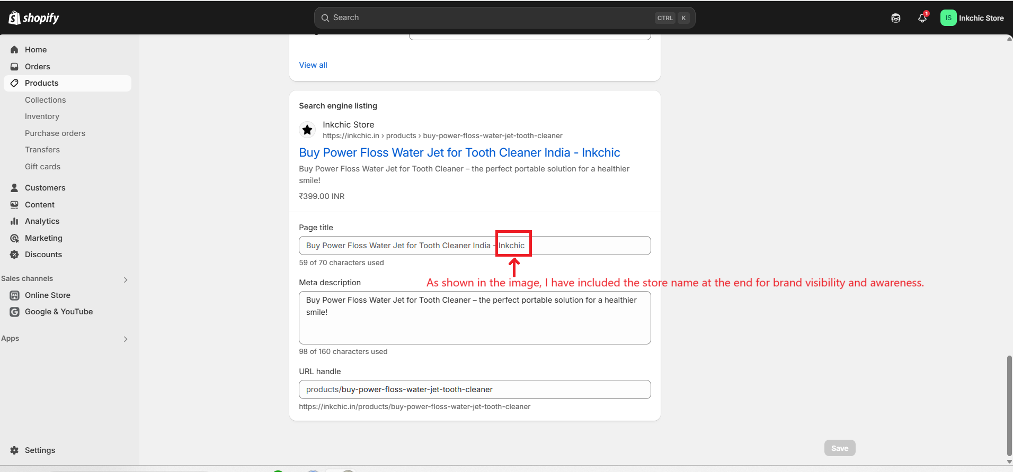Click the scrollbar down arrow
The image size is (1013, 472).
tap(1009, 461)
